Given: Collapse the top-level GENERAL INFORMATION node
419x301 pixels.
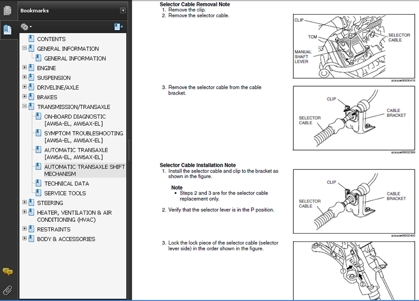Looking at the screenshot, I should pyautogui.click(x=25, y=49).
